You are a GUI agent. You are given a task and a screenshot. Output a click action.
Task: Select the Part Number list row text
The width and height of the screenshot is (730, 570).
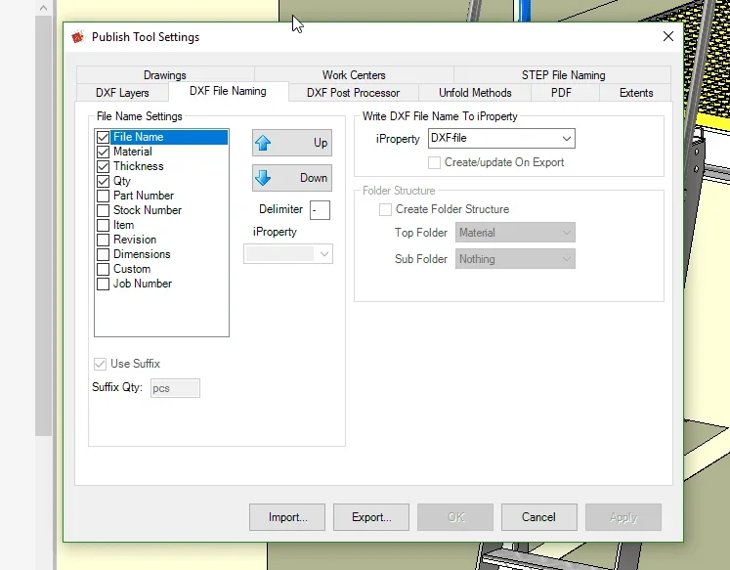(x=144, y=196)
